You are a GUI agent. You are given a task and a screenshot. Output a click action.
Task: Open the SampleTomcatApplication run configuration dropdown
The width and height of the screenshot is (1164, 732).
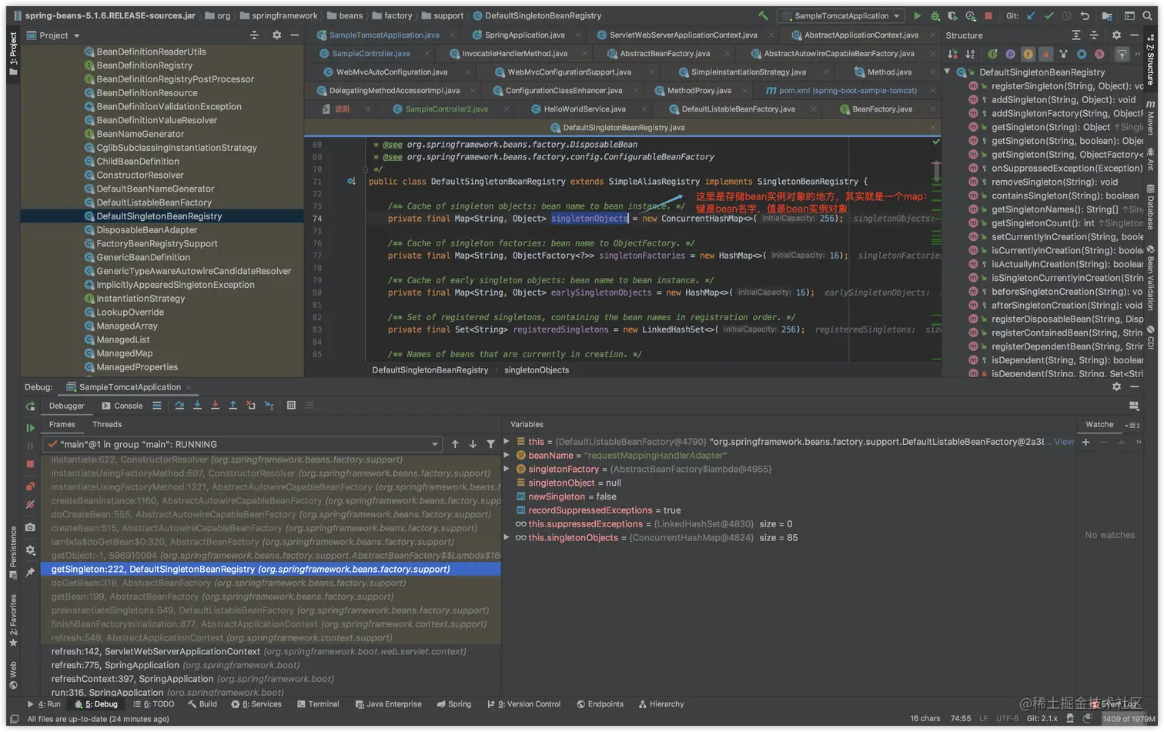coord(841,15)
